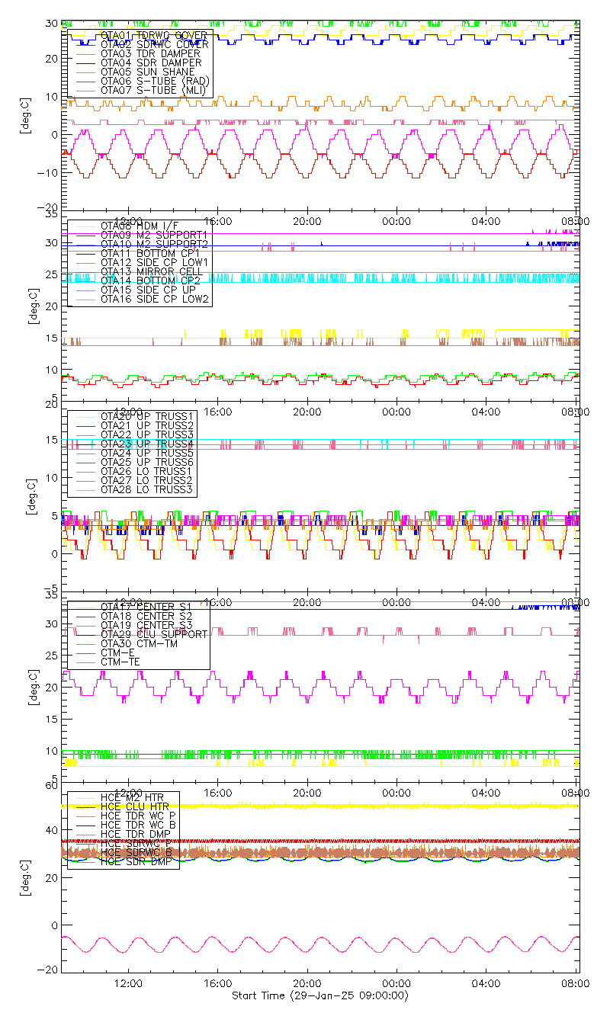Select the 40 tick on the HCE temperature axis
The height and width of the screenshot is (1029, 610).
[50, 831]
